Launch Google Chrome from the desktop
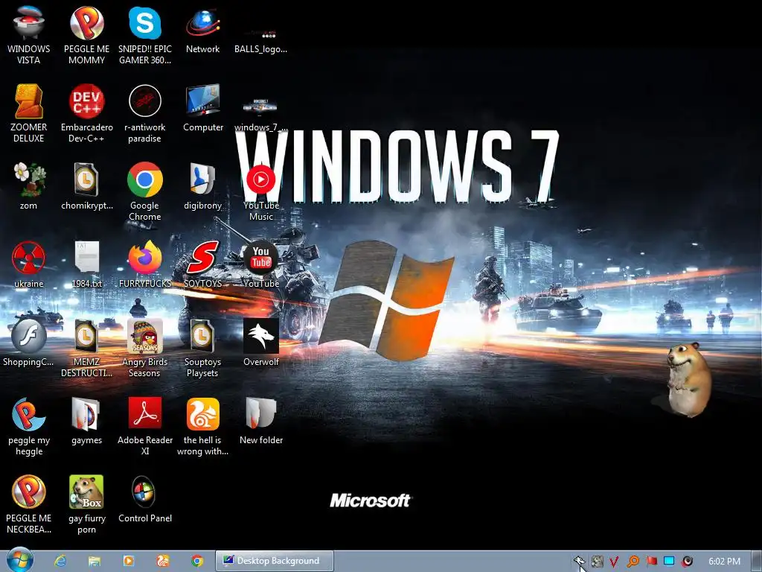Screen dimensions: 762x572 click(x=145, y=191)
